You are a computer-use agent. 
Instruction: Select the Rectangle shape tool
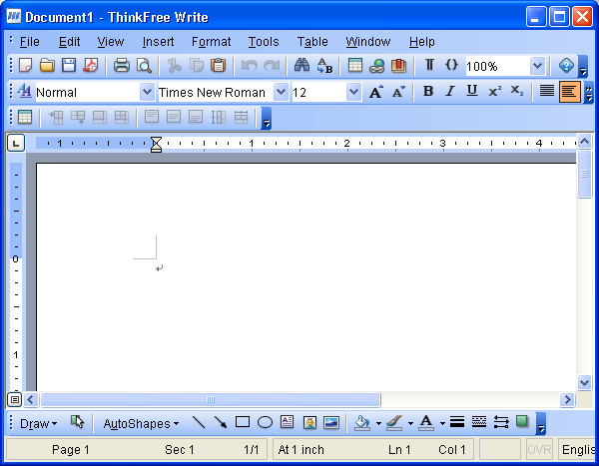pyautogui.click(x=243, y=422)
